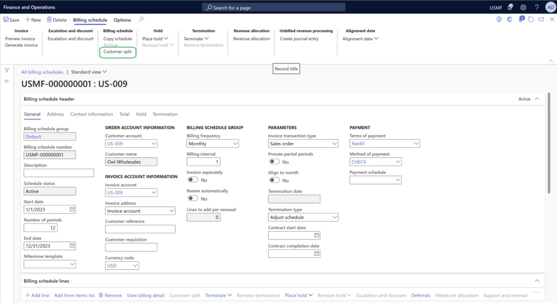Image resolution: width=557 pixels, height=303 pixels.
Task: Click the Save icon in the action bar
Action: [6, 20]
